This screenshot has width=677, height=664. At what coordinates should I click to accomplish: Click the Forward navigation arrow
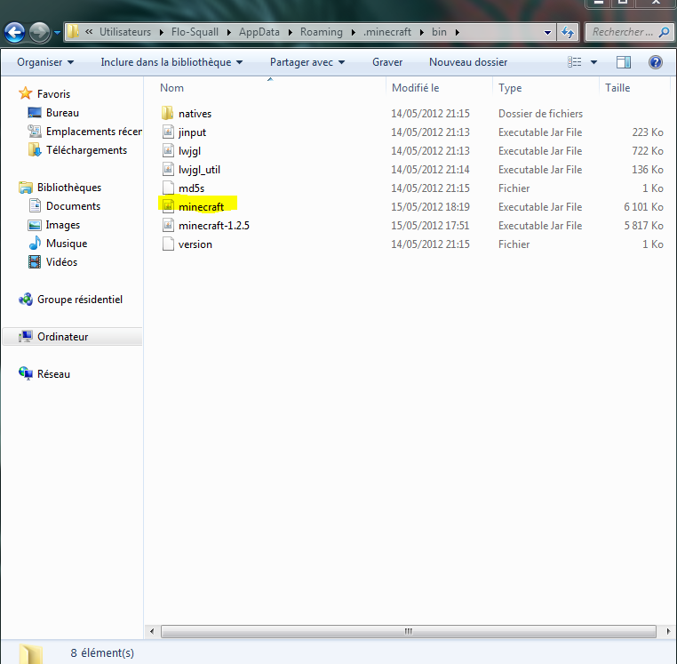[39, 32]
